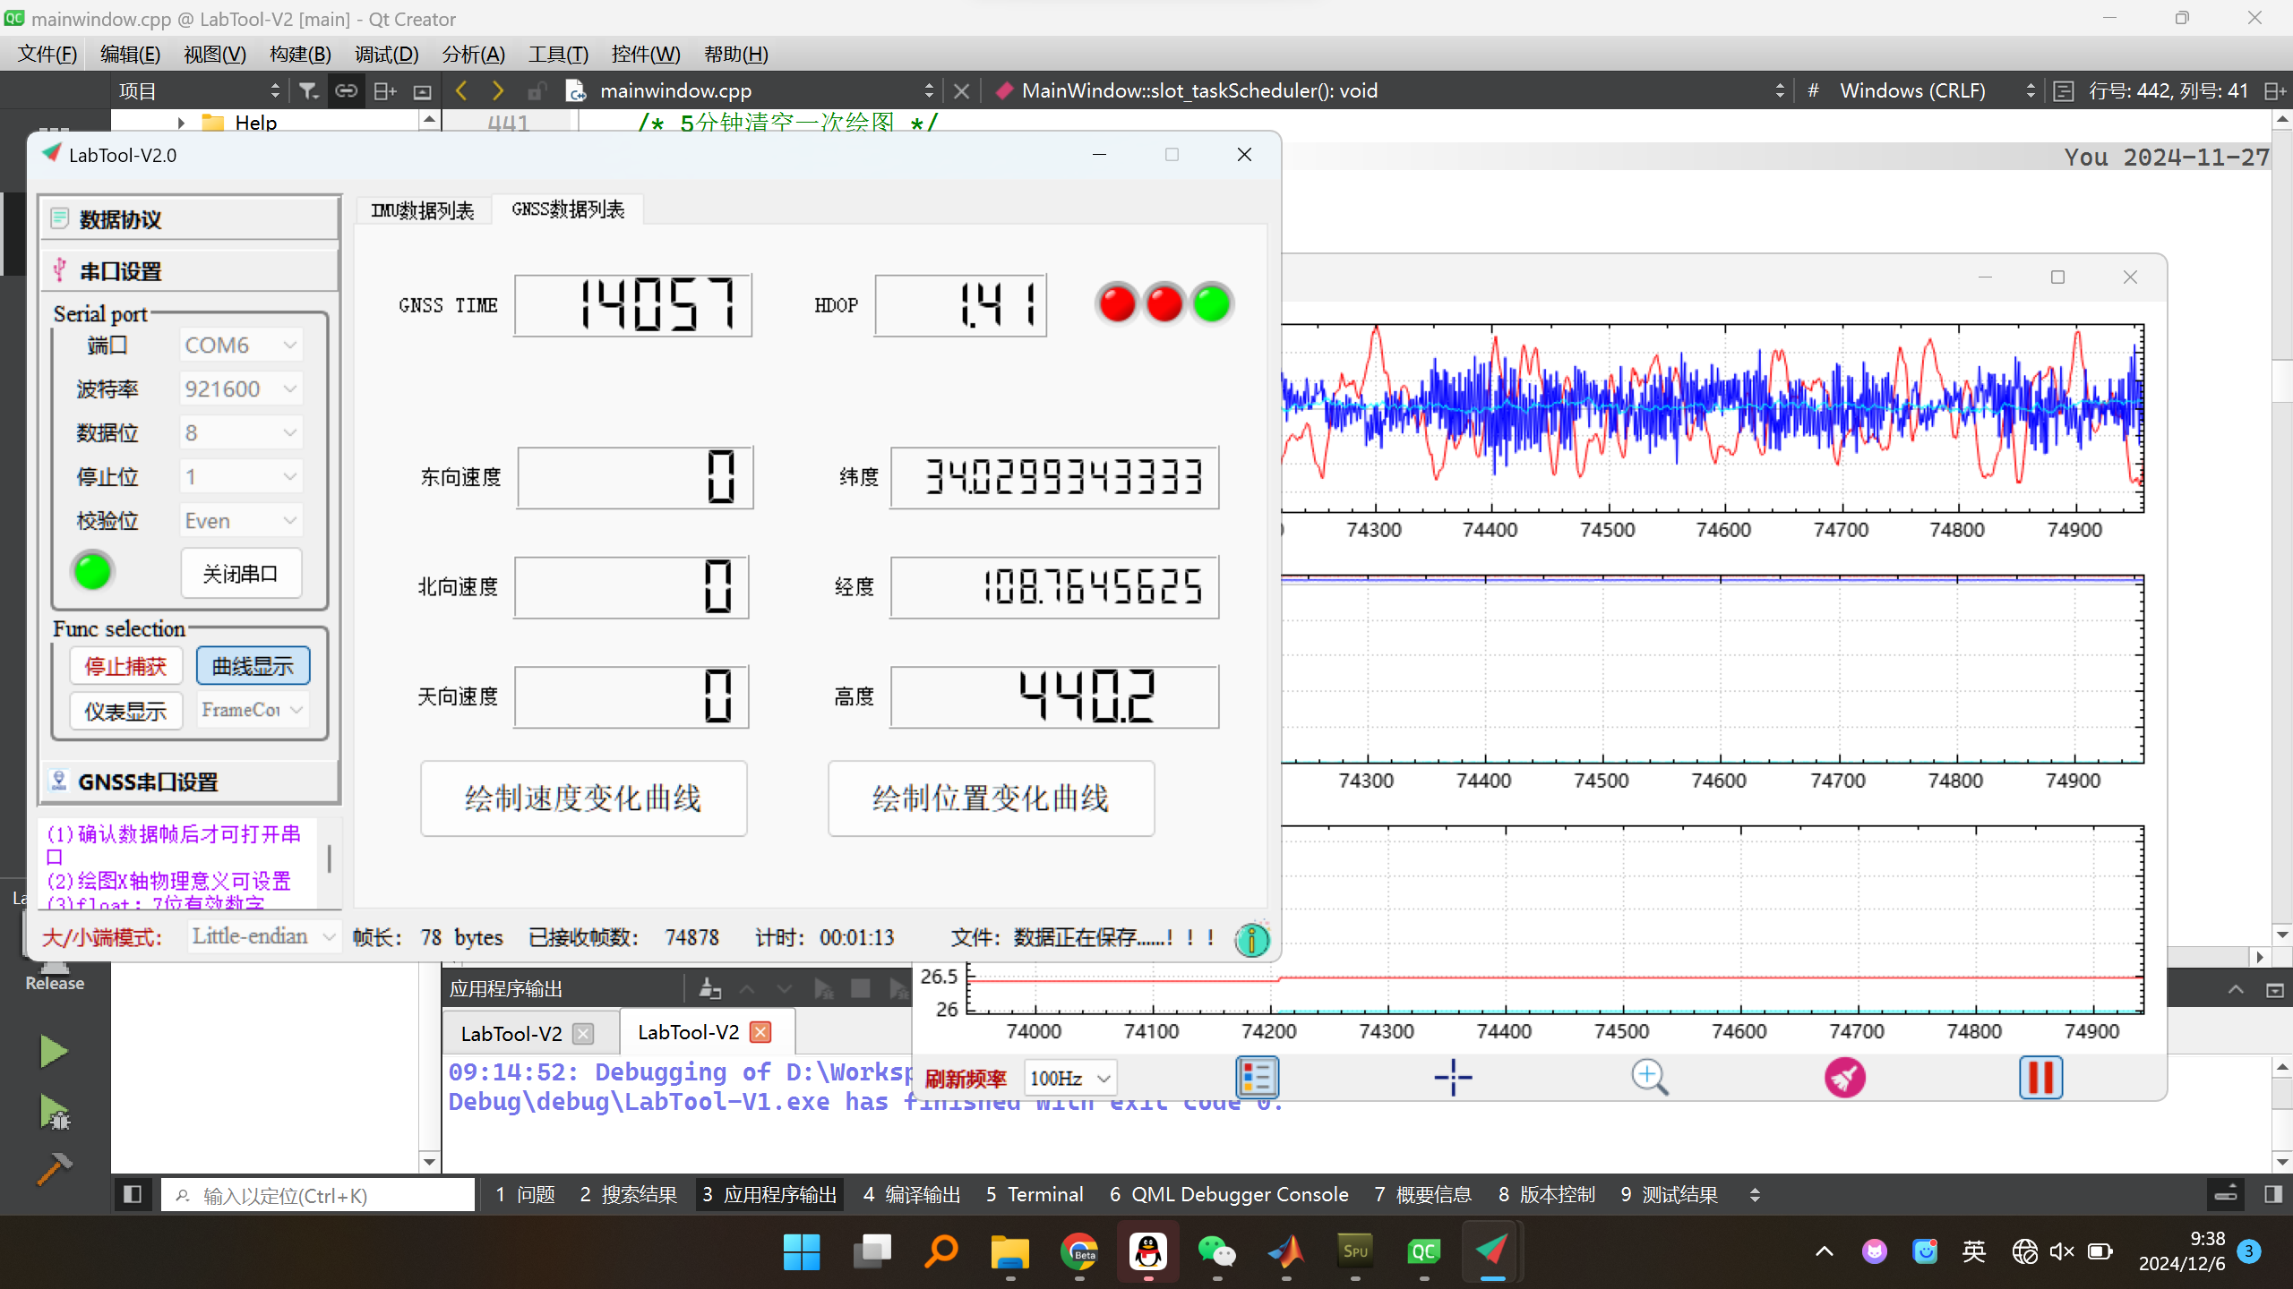Click 绘制位置变化曲线 button
Screen dimensions: 2293x1289
coord(991,798)
